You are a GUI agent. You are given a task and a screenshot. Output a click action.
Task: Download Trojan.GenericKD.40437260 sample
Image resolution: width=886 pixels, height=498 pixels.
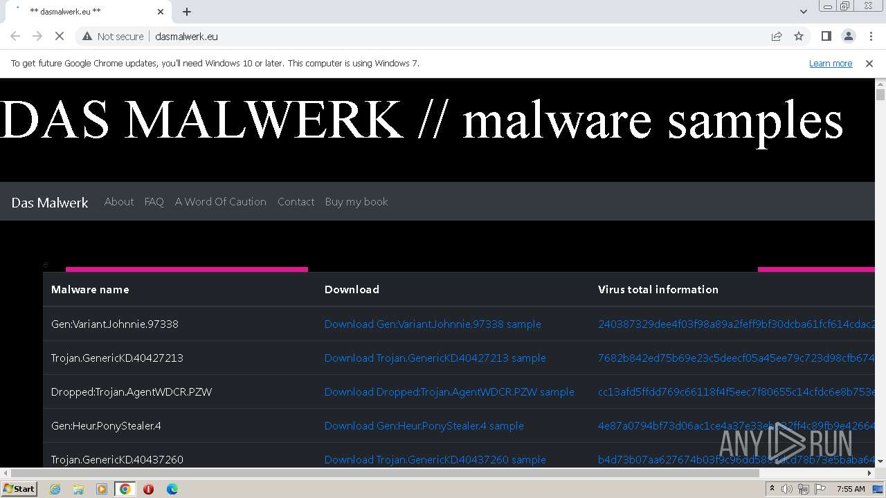[435, 459]
